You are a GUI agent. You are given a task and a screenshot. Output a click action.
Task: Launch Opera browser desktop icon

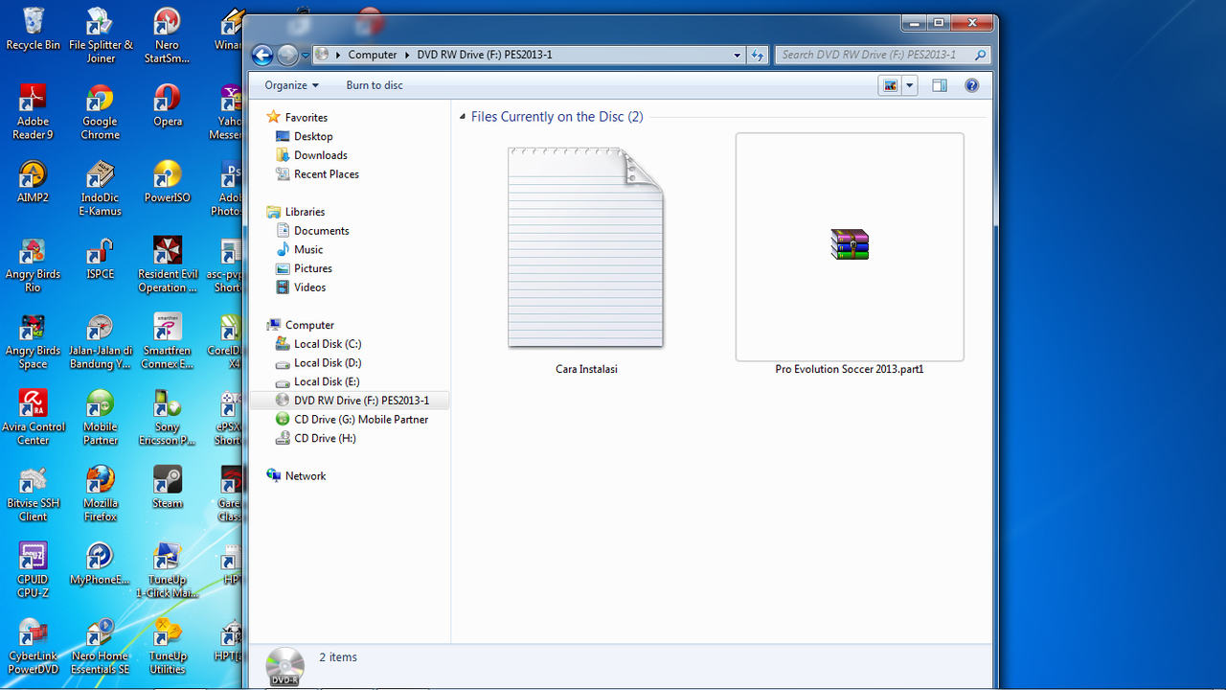[167, 105]
